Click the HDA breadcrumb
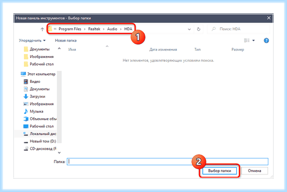Image resolution: width=287 pixels, height=192 pixels. click(x=128, y=29)
